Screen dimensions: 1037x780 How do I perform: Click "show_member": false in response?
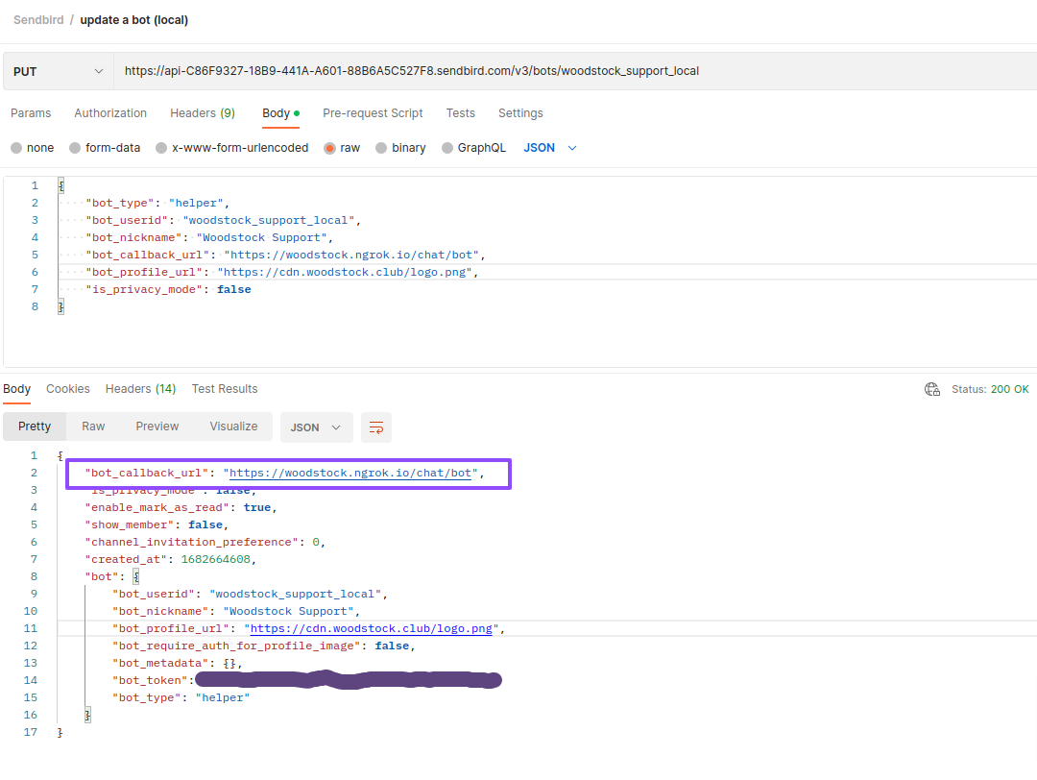click(157, 524)
